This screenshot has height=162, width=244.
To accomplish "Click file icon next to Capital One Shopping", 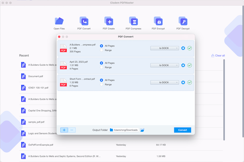I will click(23, 110).
